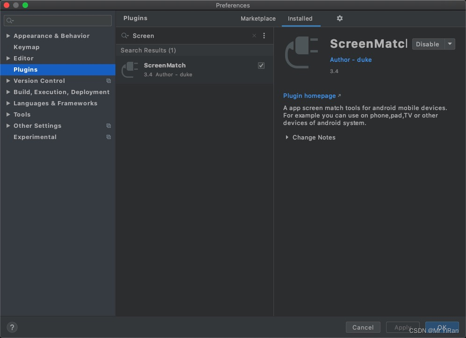Close the Preferences window with red button
The width and height of the screenshot is (466, 338).
(x=6, y=5)
